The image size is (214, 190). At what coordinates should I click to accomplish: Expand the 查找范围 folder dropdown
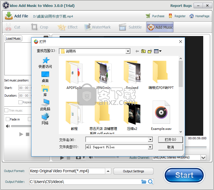click(128, 51)
